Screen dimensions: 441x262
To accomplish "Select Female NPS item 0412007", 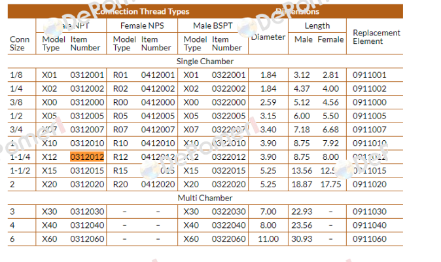I will tap(158, 130).
